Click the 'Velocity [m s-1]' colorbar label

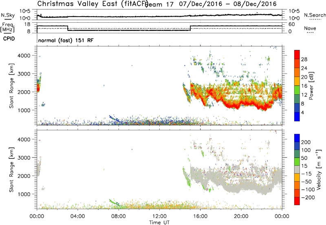click(319, 169)
